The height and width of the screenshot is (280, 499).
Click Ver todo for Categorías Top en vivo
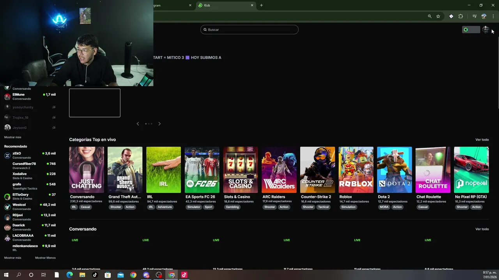[482, 140]
